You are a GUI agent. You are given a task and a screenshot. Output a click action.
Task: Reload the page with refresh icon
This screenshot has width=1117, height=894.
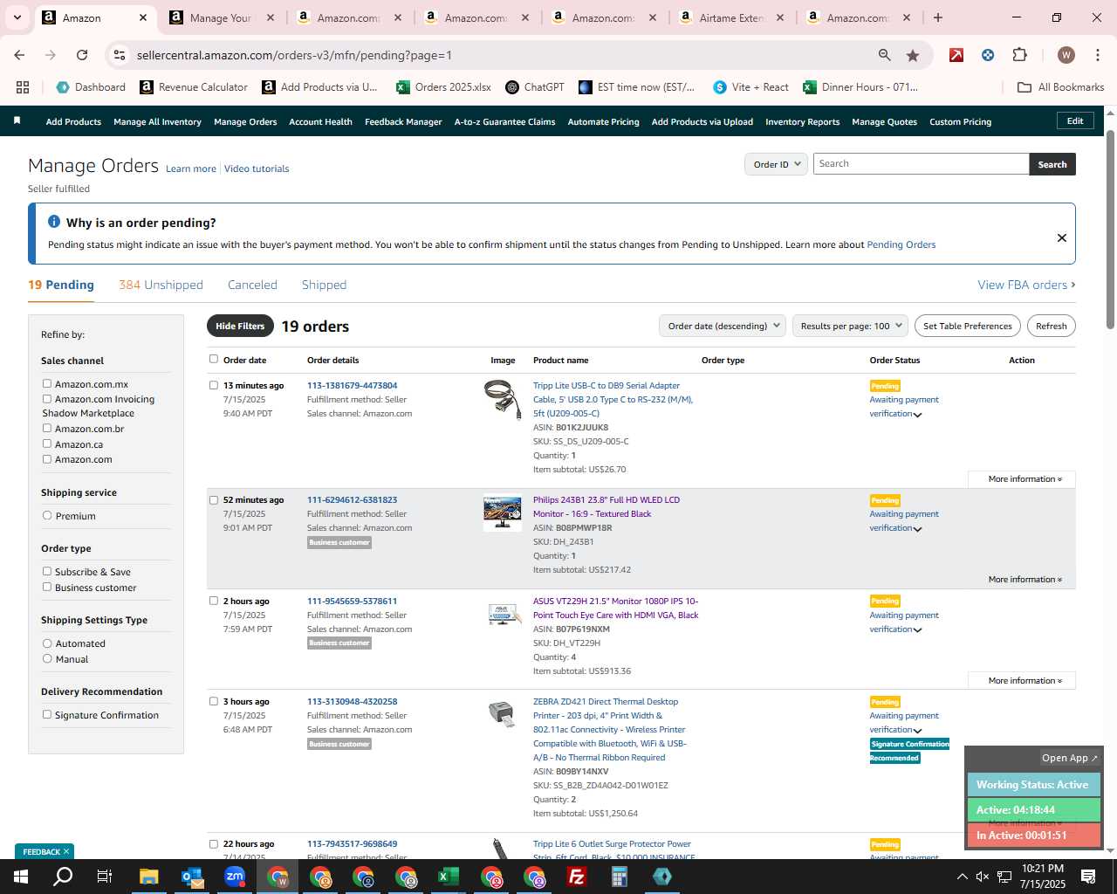coord(82,55)
